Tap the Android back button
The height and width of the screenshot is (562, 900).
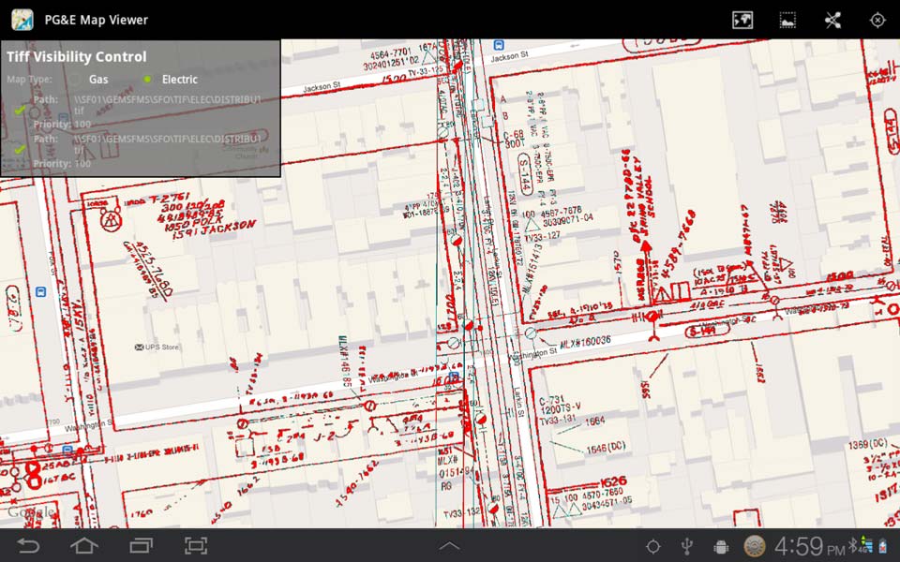[x=28, y=545]
